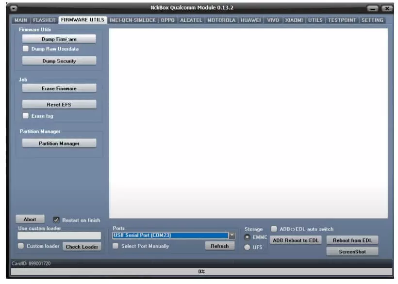Viewport: 398px width, 284px height.
Task: Enable the Custom loader checkbox
Action: [21, 246]
